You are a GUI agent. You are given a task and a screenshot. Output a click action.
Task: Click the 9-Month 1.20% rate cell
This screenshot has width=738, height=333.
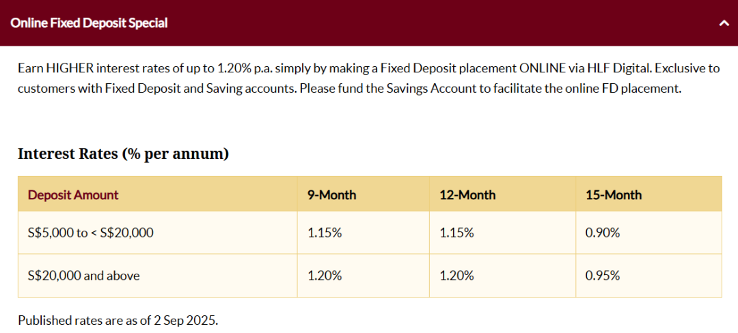coord(325,276)
